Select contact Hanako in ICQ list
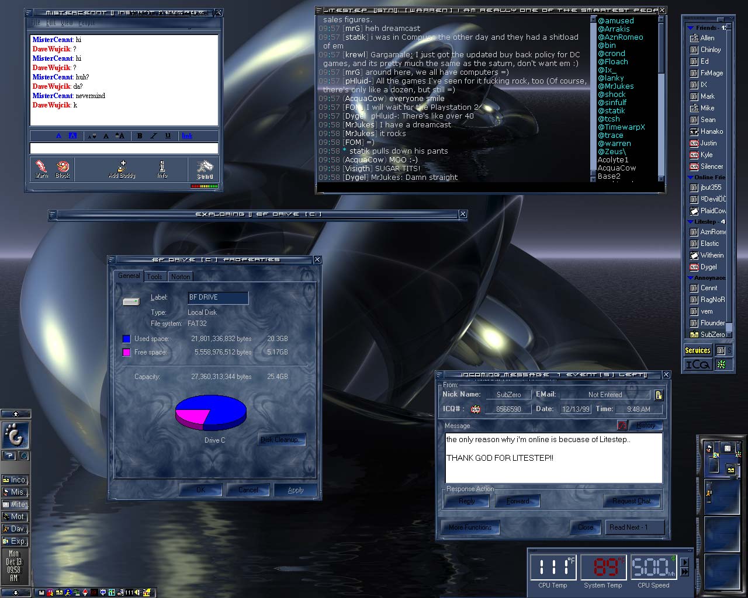This screenshot has height=598, width=748. coord(707,131)
